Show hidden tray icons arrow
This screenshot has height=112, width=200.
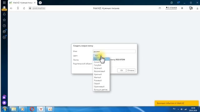point(178,109)
